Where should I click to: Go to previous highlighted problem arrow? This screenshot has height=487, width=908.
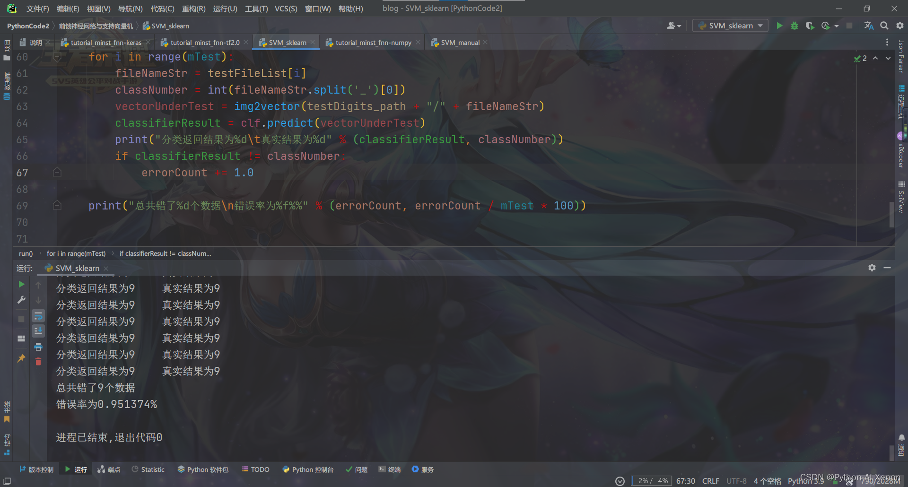click(x=875, y=58)
